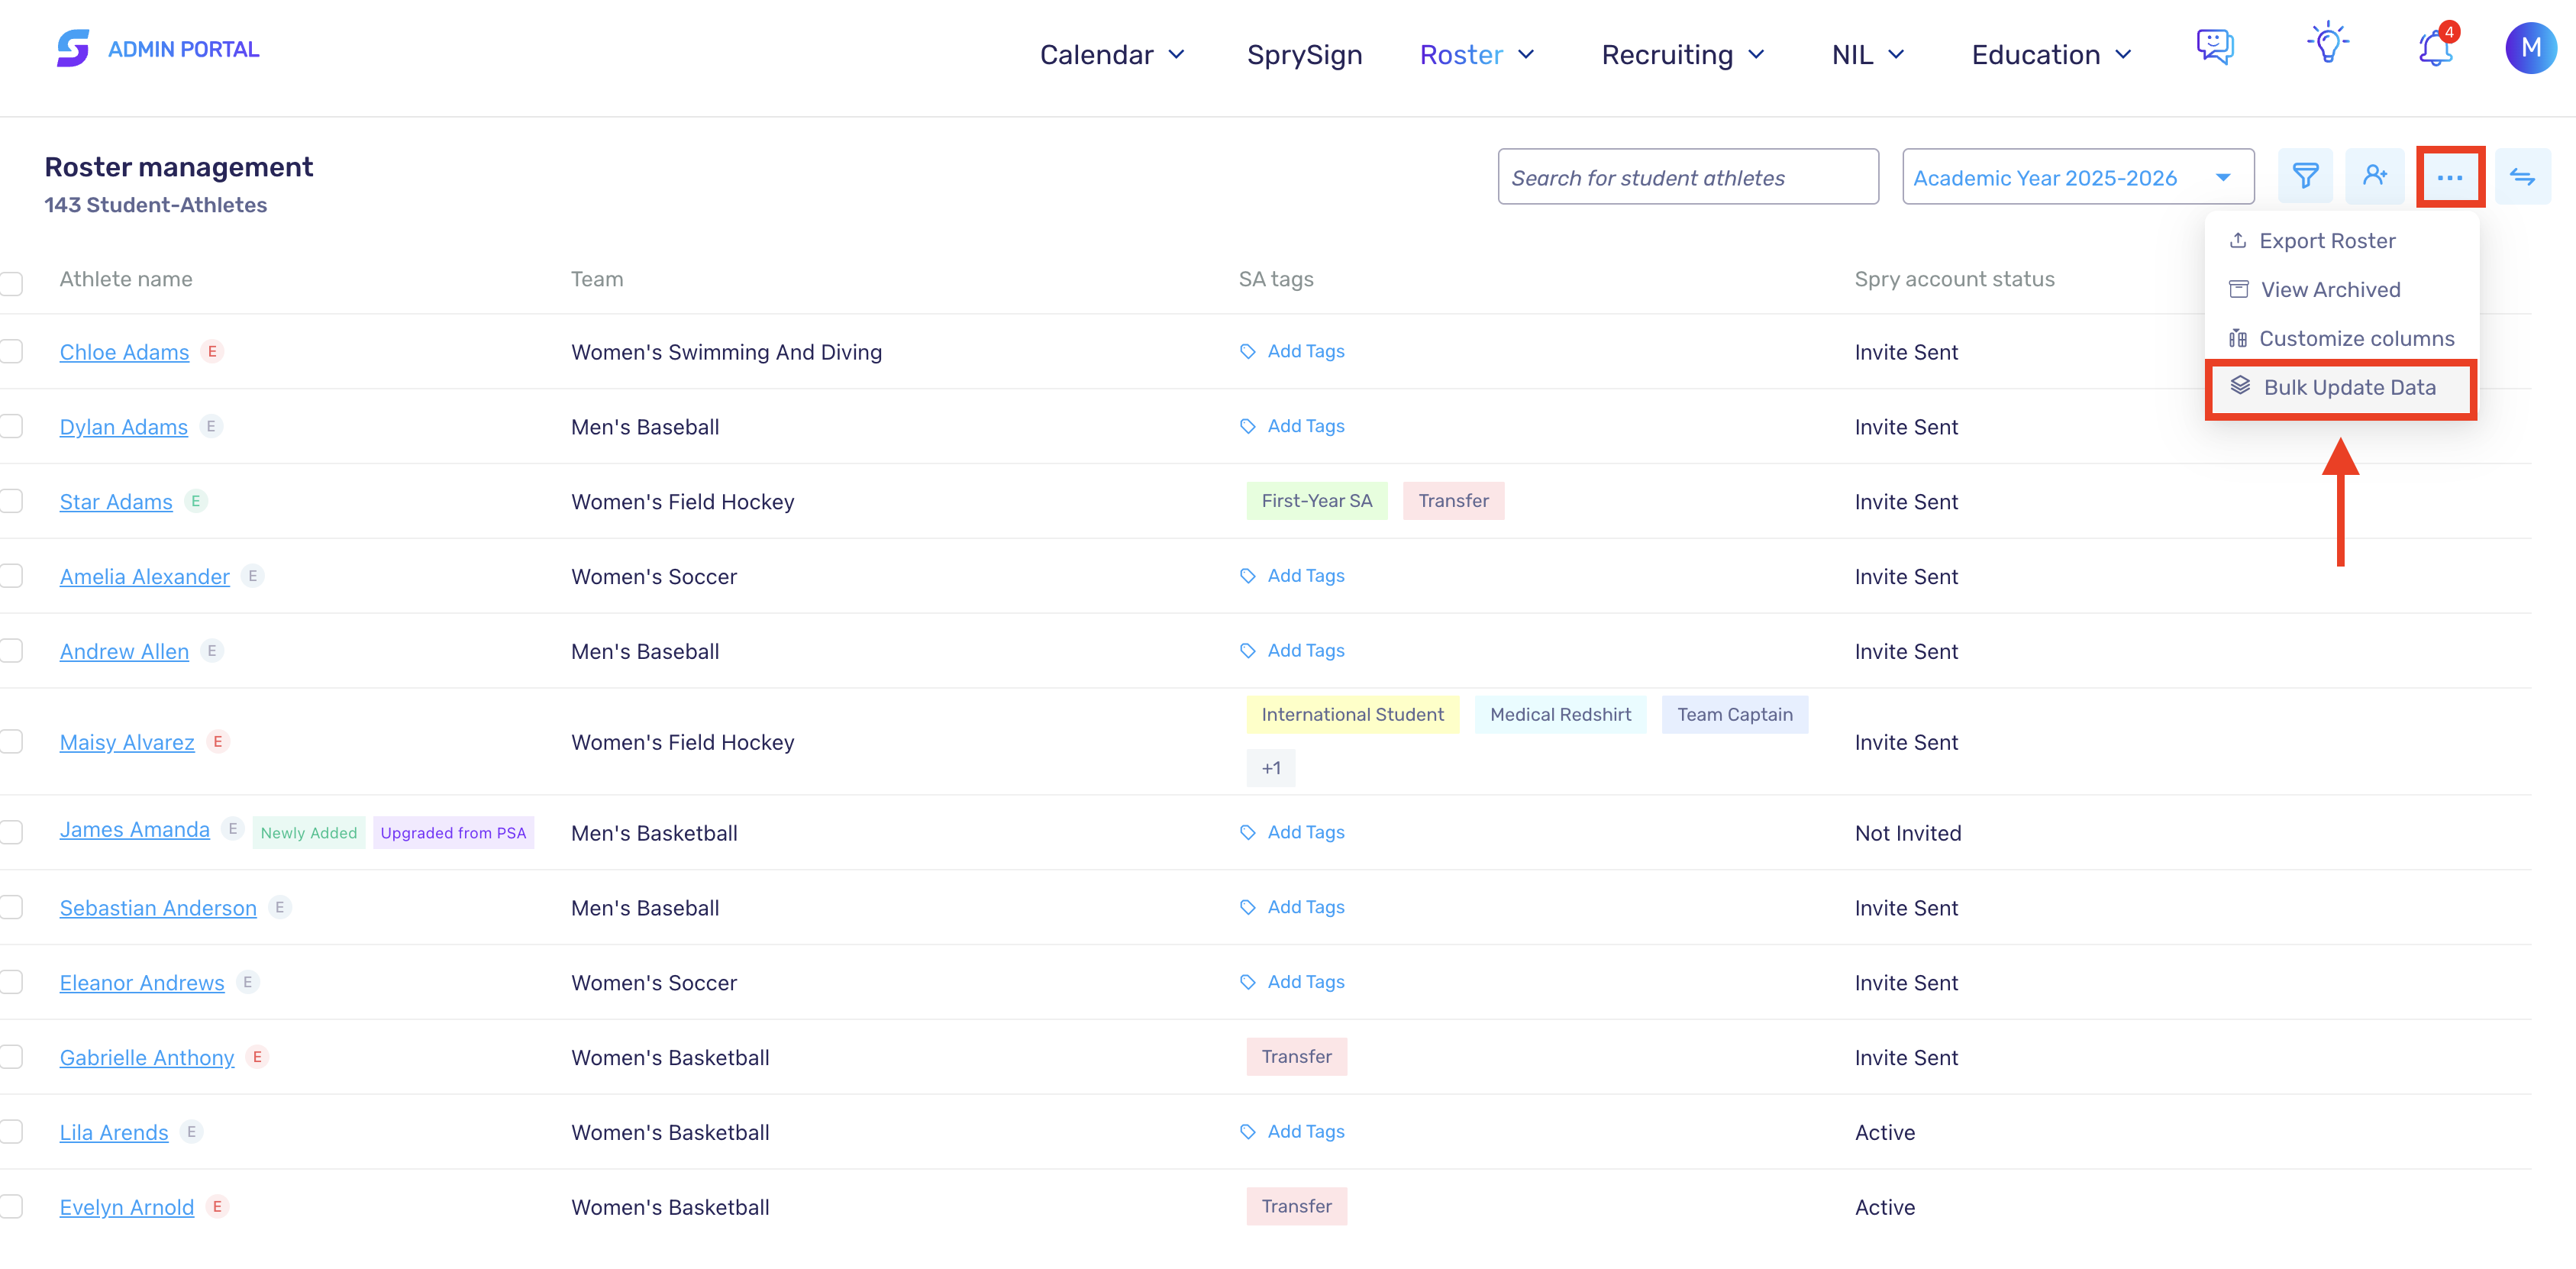Open Chloe Adams athlete profile link
2576x1269 pixels.
(124, 352)
